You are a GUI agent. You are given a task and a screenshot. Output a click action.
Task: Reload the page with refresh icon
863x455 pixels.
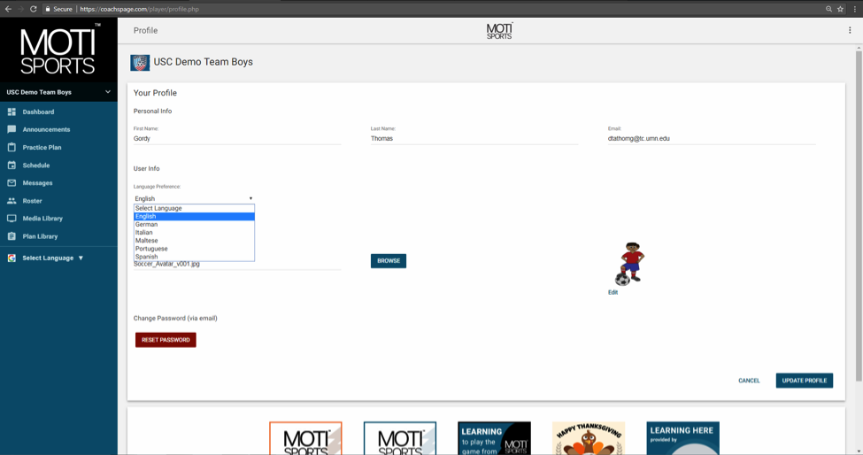(x=34, y=9)
